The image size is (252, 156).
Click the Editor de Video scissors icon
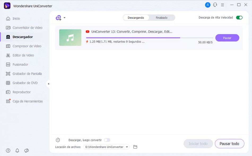(x=8, y=55)
